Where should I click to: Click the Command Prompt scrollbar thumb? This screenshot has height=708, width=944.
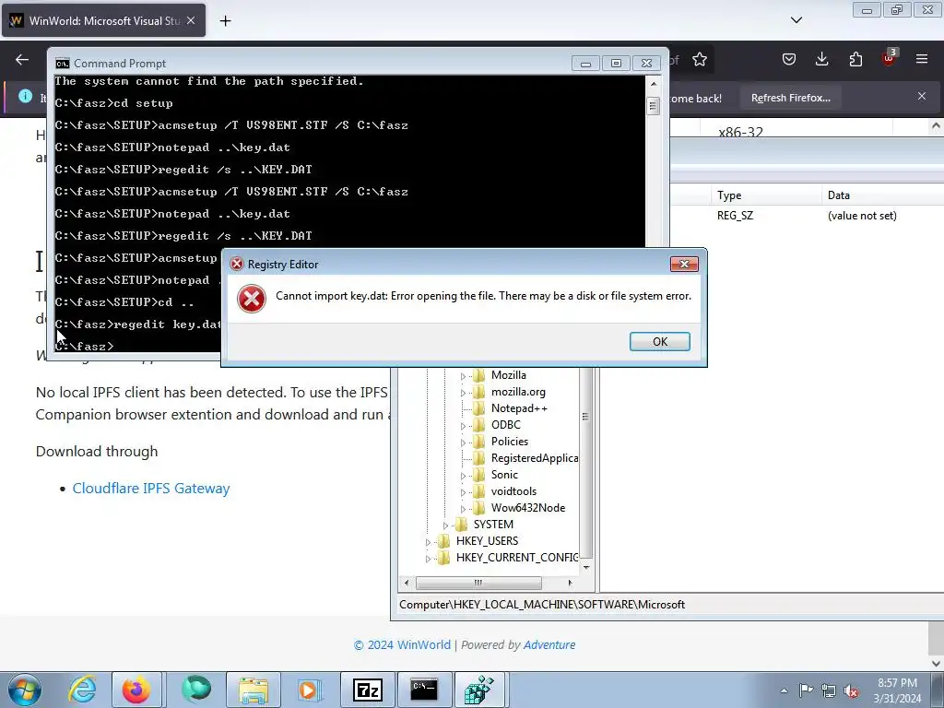coord(654,107)
